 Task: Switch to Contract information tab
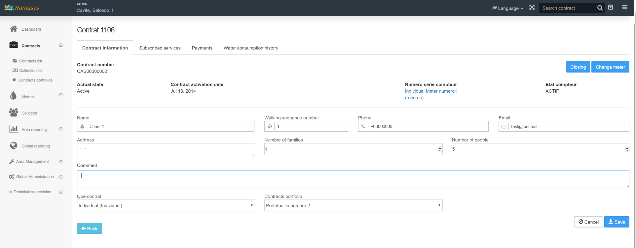tap(105, 48)
